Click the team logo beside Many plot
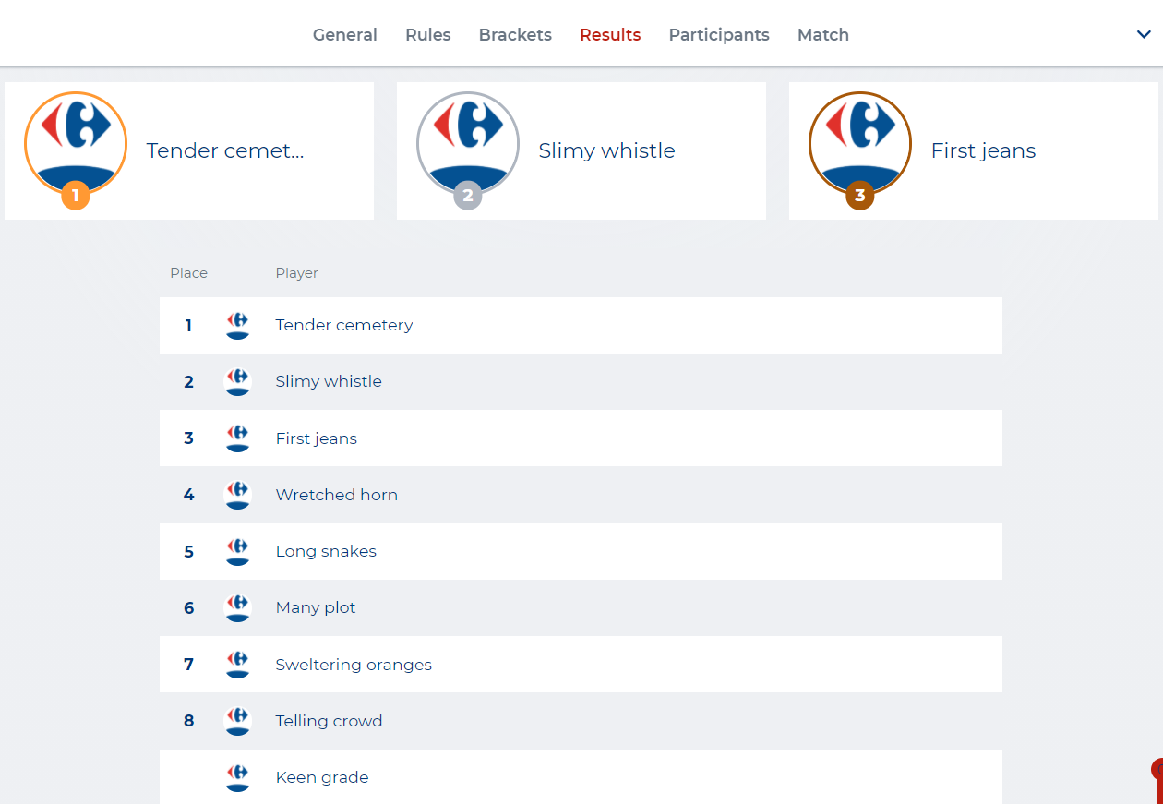 tap(238, 607)
